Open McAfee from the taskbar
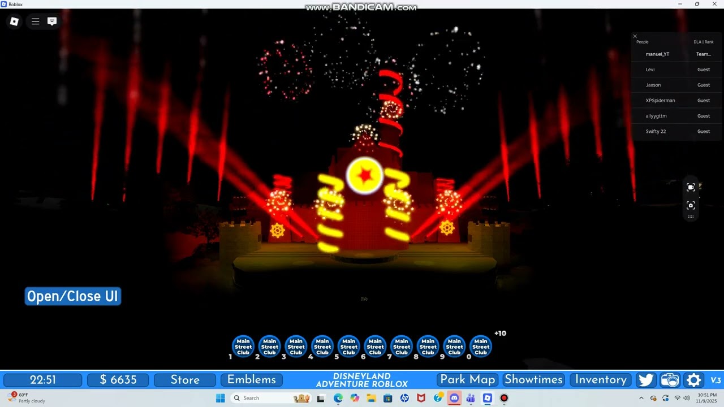The height and width of the screenshot is (407, 724). [x=421, y=398]
